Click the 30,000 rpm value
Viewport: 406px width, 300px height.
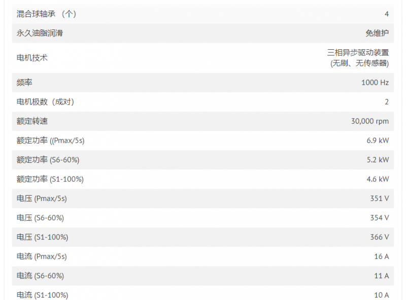tap(369, 121)
